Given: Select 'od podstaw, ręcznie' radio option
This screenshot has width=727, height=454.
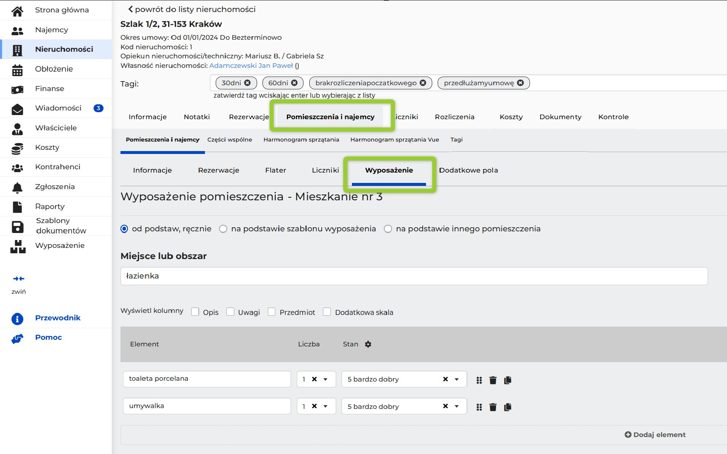Looking at the screenshot, I should pos(124,229).
